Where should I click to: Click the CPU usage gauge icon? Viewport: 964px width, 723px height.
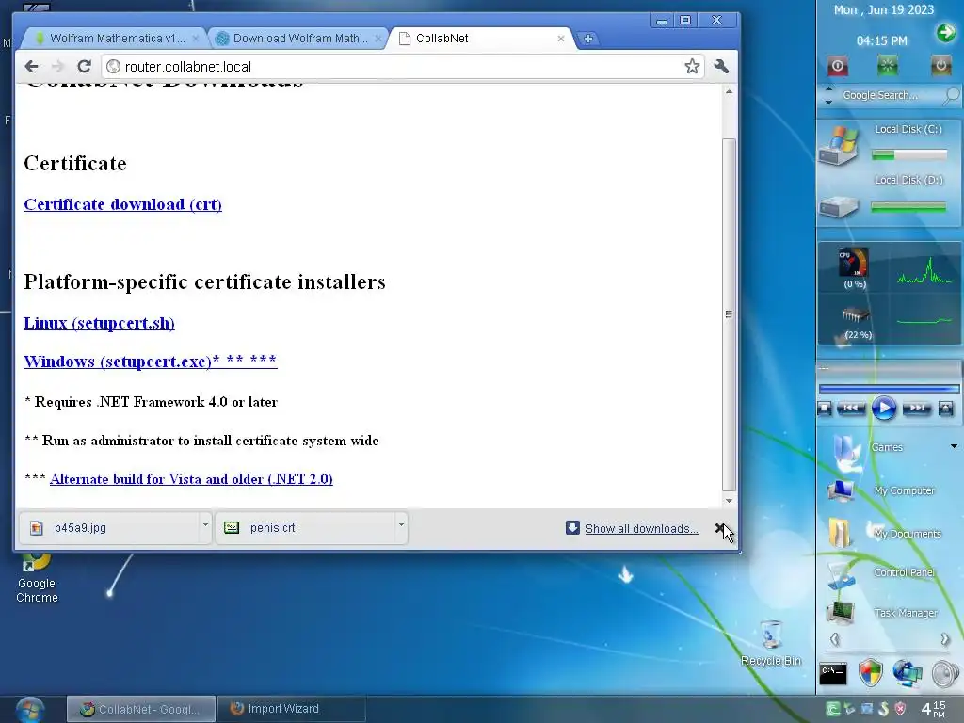[x=854, y=263]
